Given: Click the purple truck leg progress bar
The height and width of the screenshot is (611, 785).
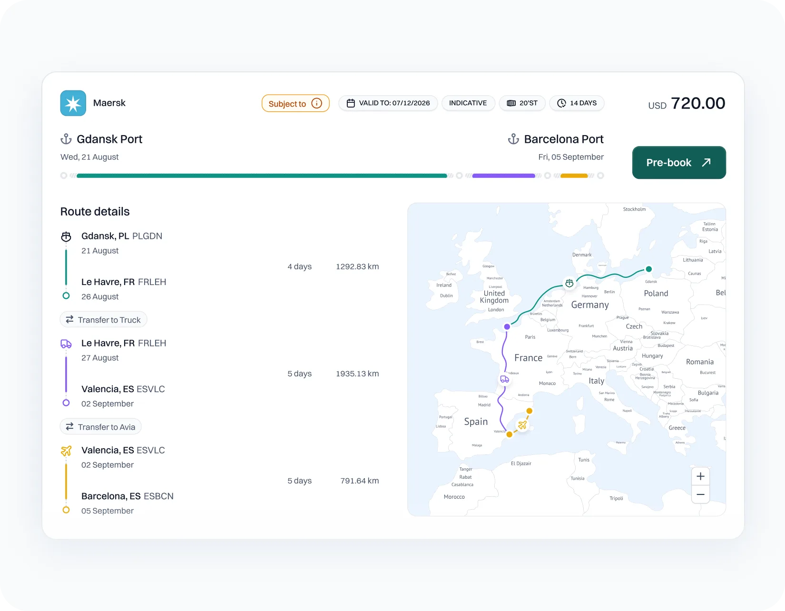Looking at the screenshot, I should [504, 176].
